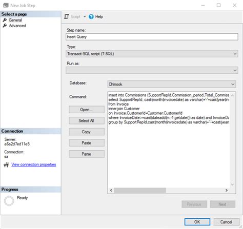Click the Cancel button

coord(226,222)
